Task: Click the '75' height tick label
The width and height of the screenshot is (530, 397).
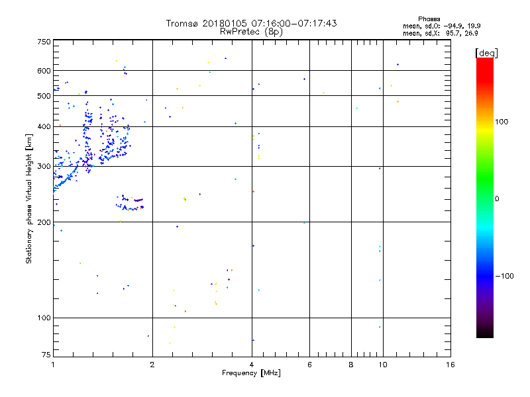Action: click(x=46, y=355)
